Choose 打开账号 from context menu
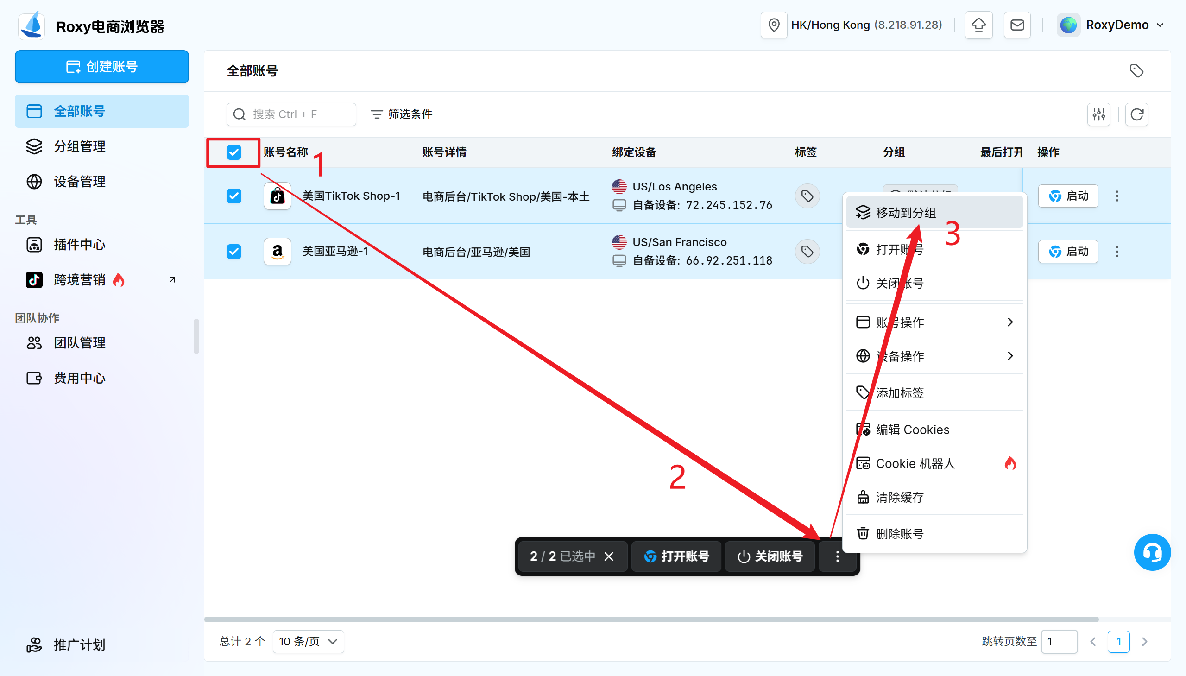 click(934, 249)
